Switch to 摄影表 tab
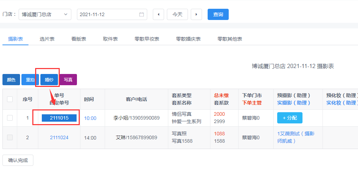Screen dimensions: 358x169 15,39
